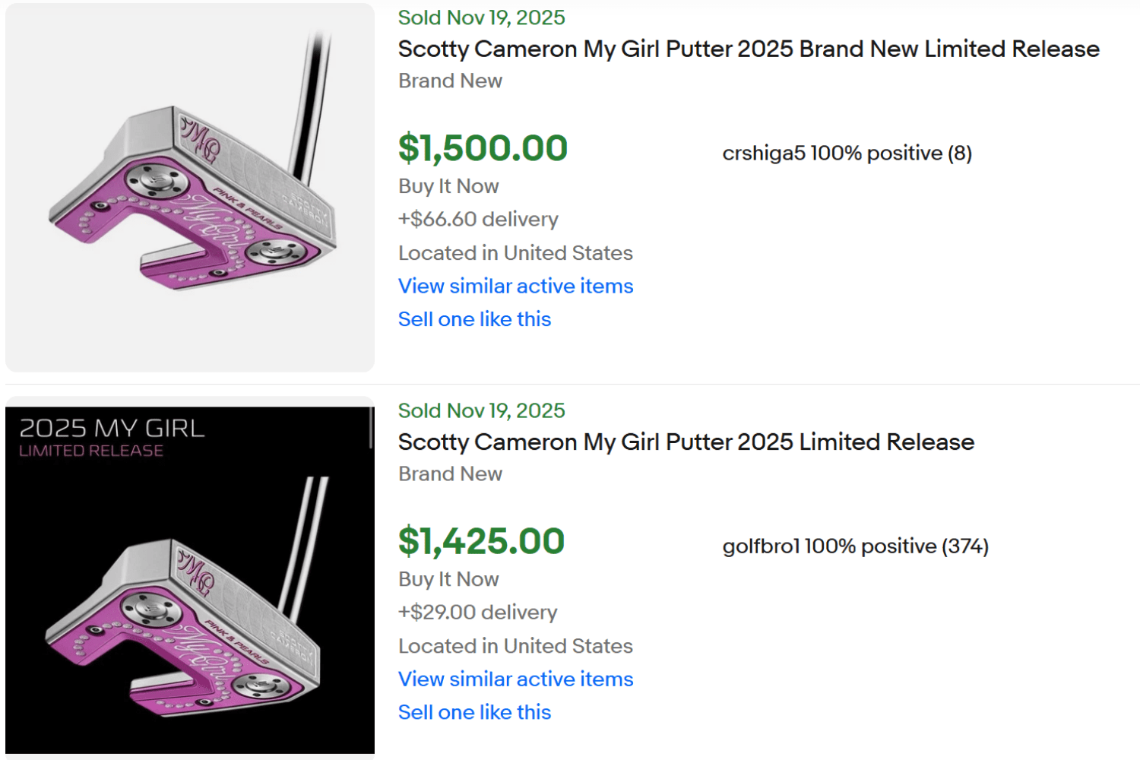
Task: Click View similar active items on the $1,425 listing
Action: [x=515, y=679]
